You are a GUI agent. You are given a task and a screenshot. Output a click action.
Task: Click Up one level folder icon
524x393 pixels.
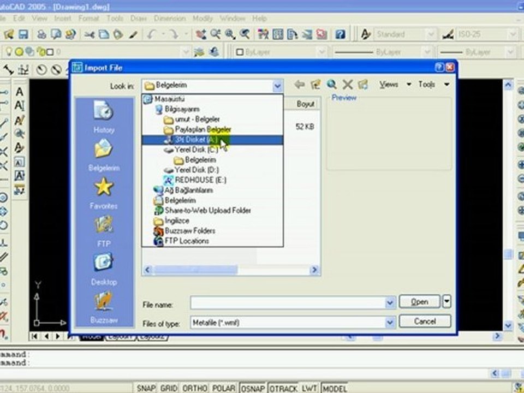[315, 84]
